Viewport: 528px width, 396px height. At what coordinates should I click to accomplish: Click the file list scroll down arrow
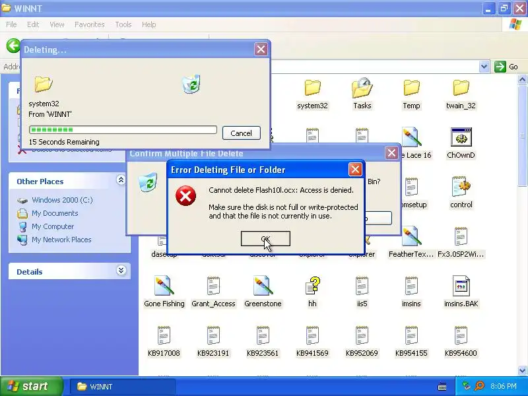tap(522, 371)
